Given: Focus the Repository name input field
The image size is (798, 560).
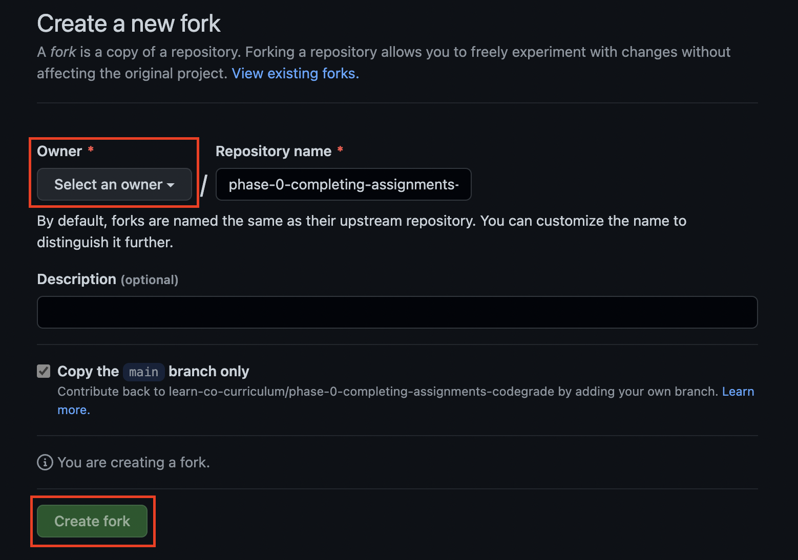Looking at the screenshot, I should click(343, 184).
